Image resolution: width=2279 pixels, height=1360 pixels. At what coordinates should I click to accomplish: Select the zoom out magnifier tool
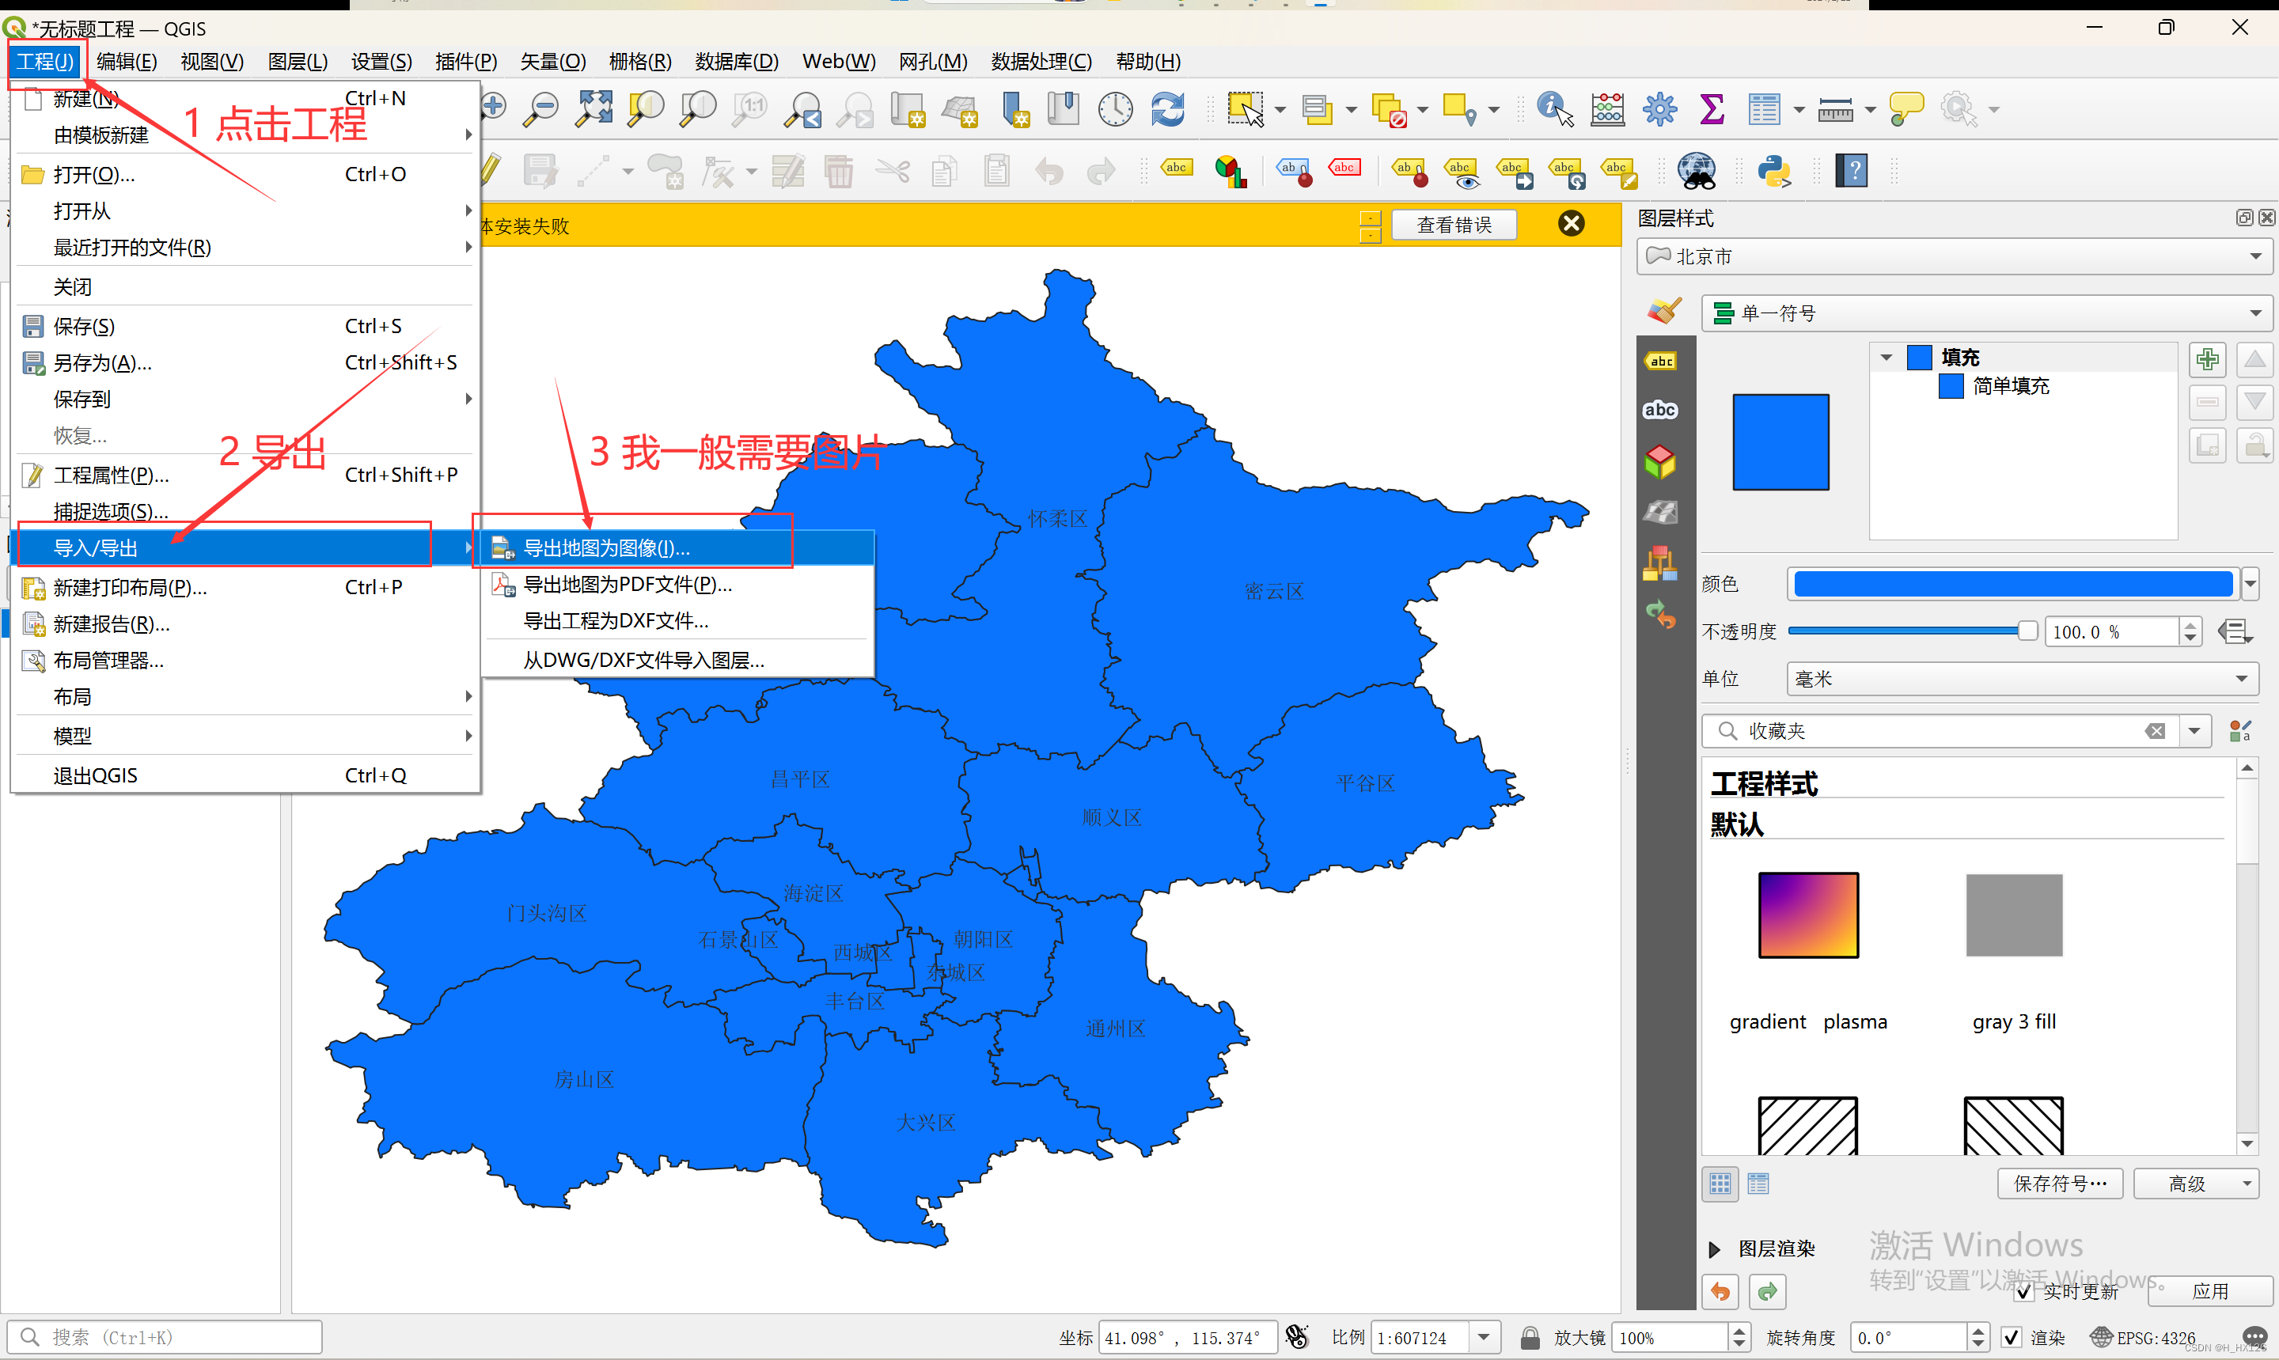point(540,109)
